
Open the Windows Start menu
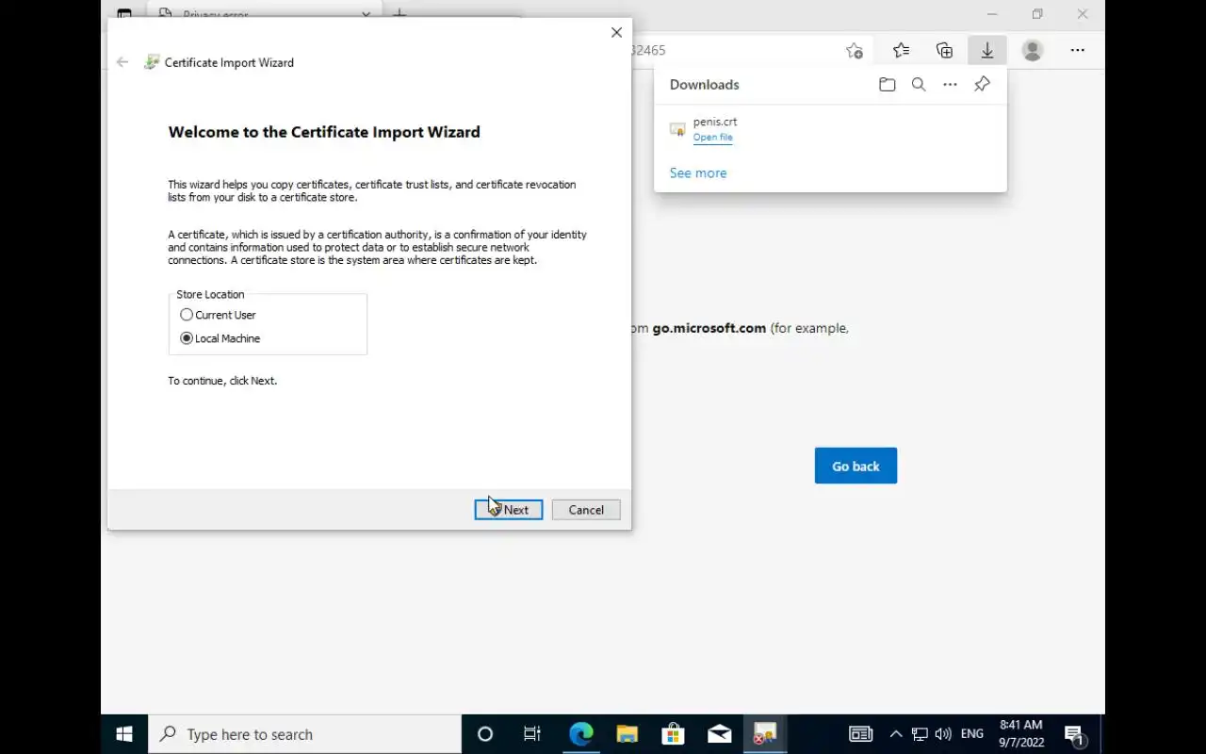[124, 734]
